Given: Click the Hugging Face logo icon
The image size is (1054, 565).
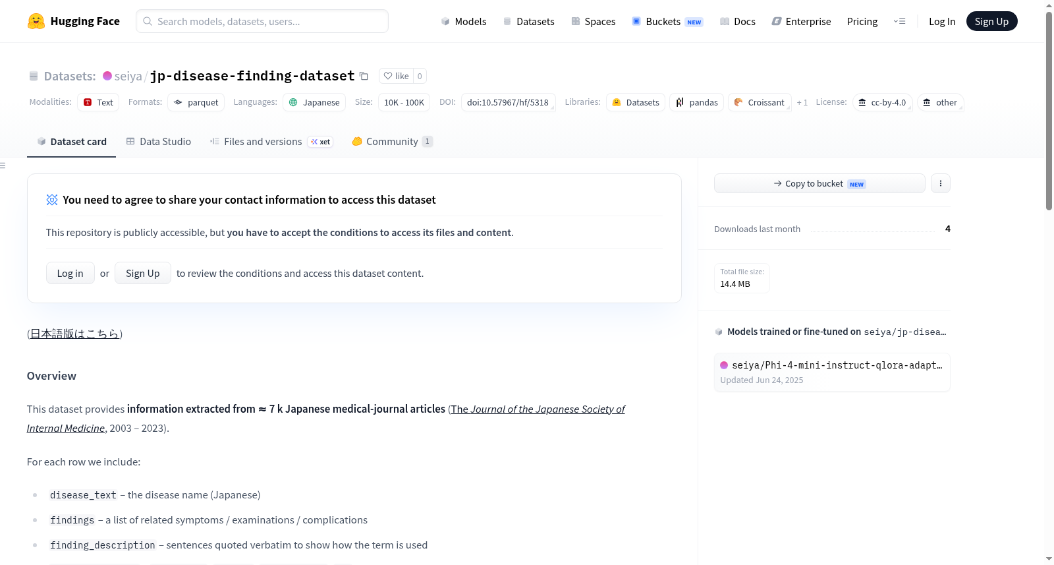Looking at the screenshot, I should click(36, 21).
